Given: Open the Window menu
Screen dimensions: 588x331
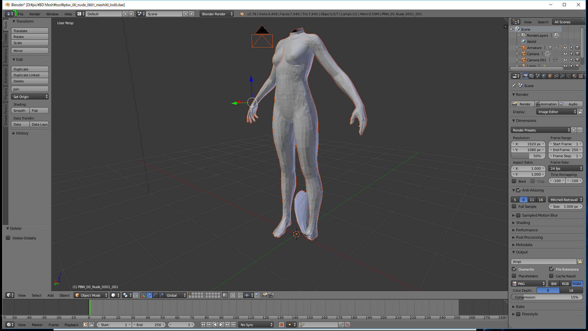Looking at the screenshot, I should click(52, 14).
